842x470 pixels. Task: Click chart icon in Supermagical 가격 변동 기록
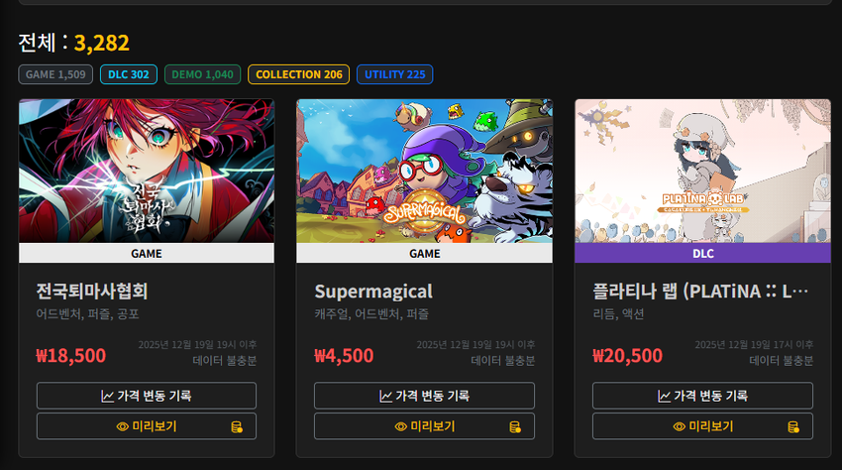click(x=385, y=397)
